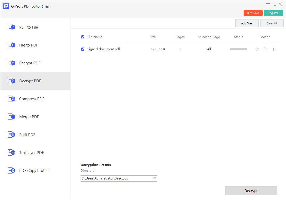Click the Selection Page column header

point(209,37)
